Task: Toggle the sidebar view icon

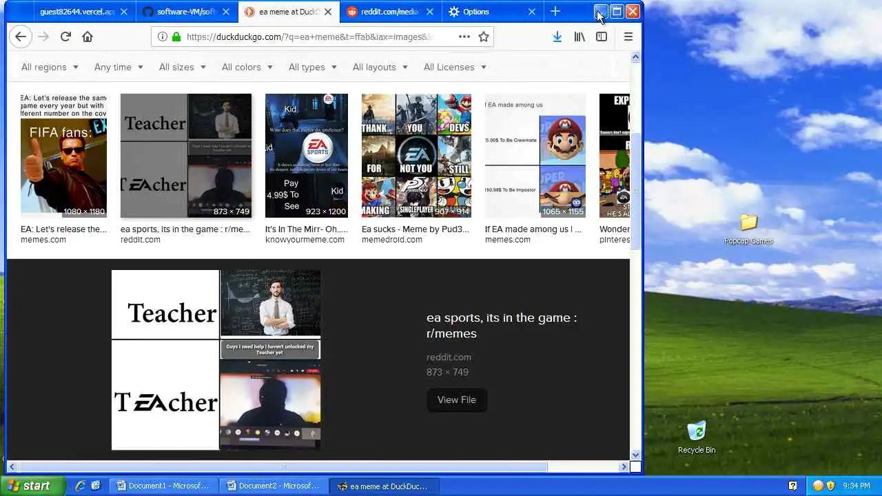Action: [602, 37]
